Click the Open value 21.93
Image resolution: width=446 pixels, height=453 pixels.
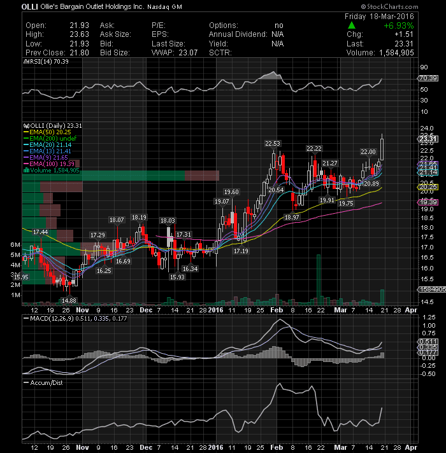79,25
